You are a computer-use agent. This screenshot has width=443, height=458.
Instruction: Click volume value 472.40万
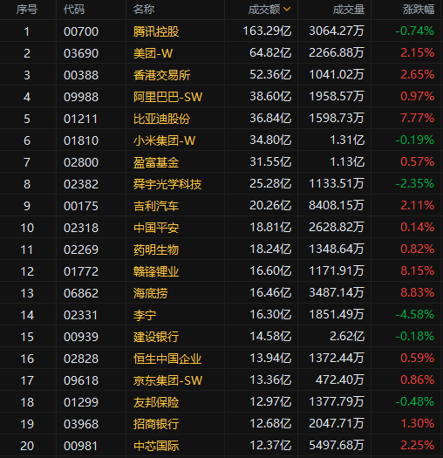339,379
